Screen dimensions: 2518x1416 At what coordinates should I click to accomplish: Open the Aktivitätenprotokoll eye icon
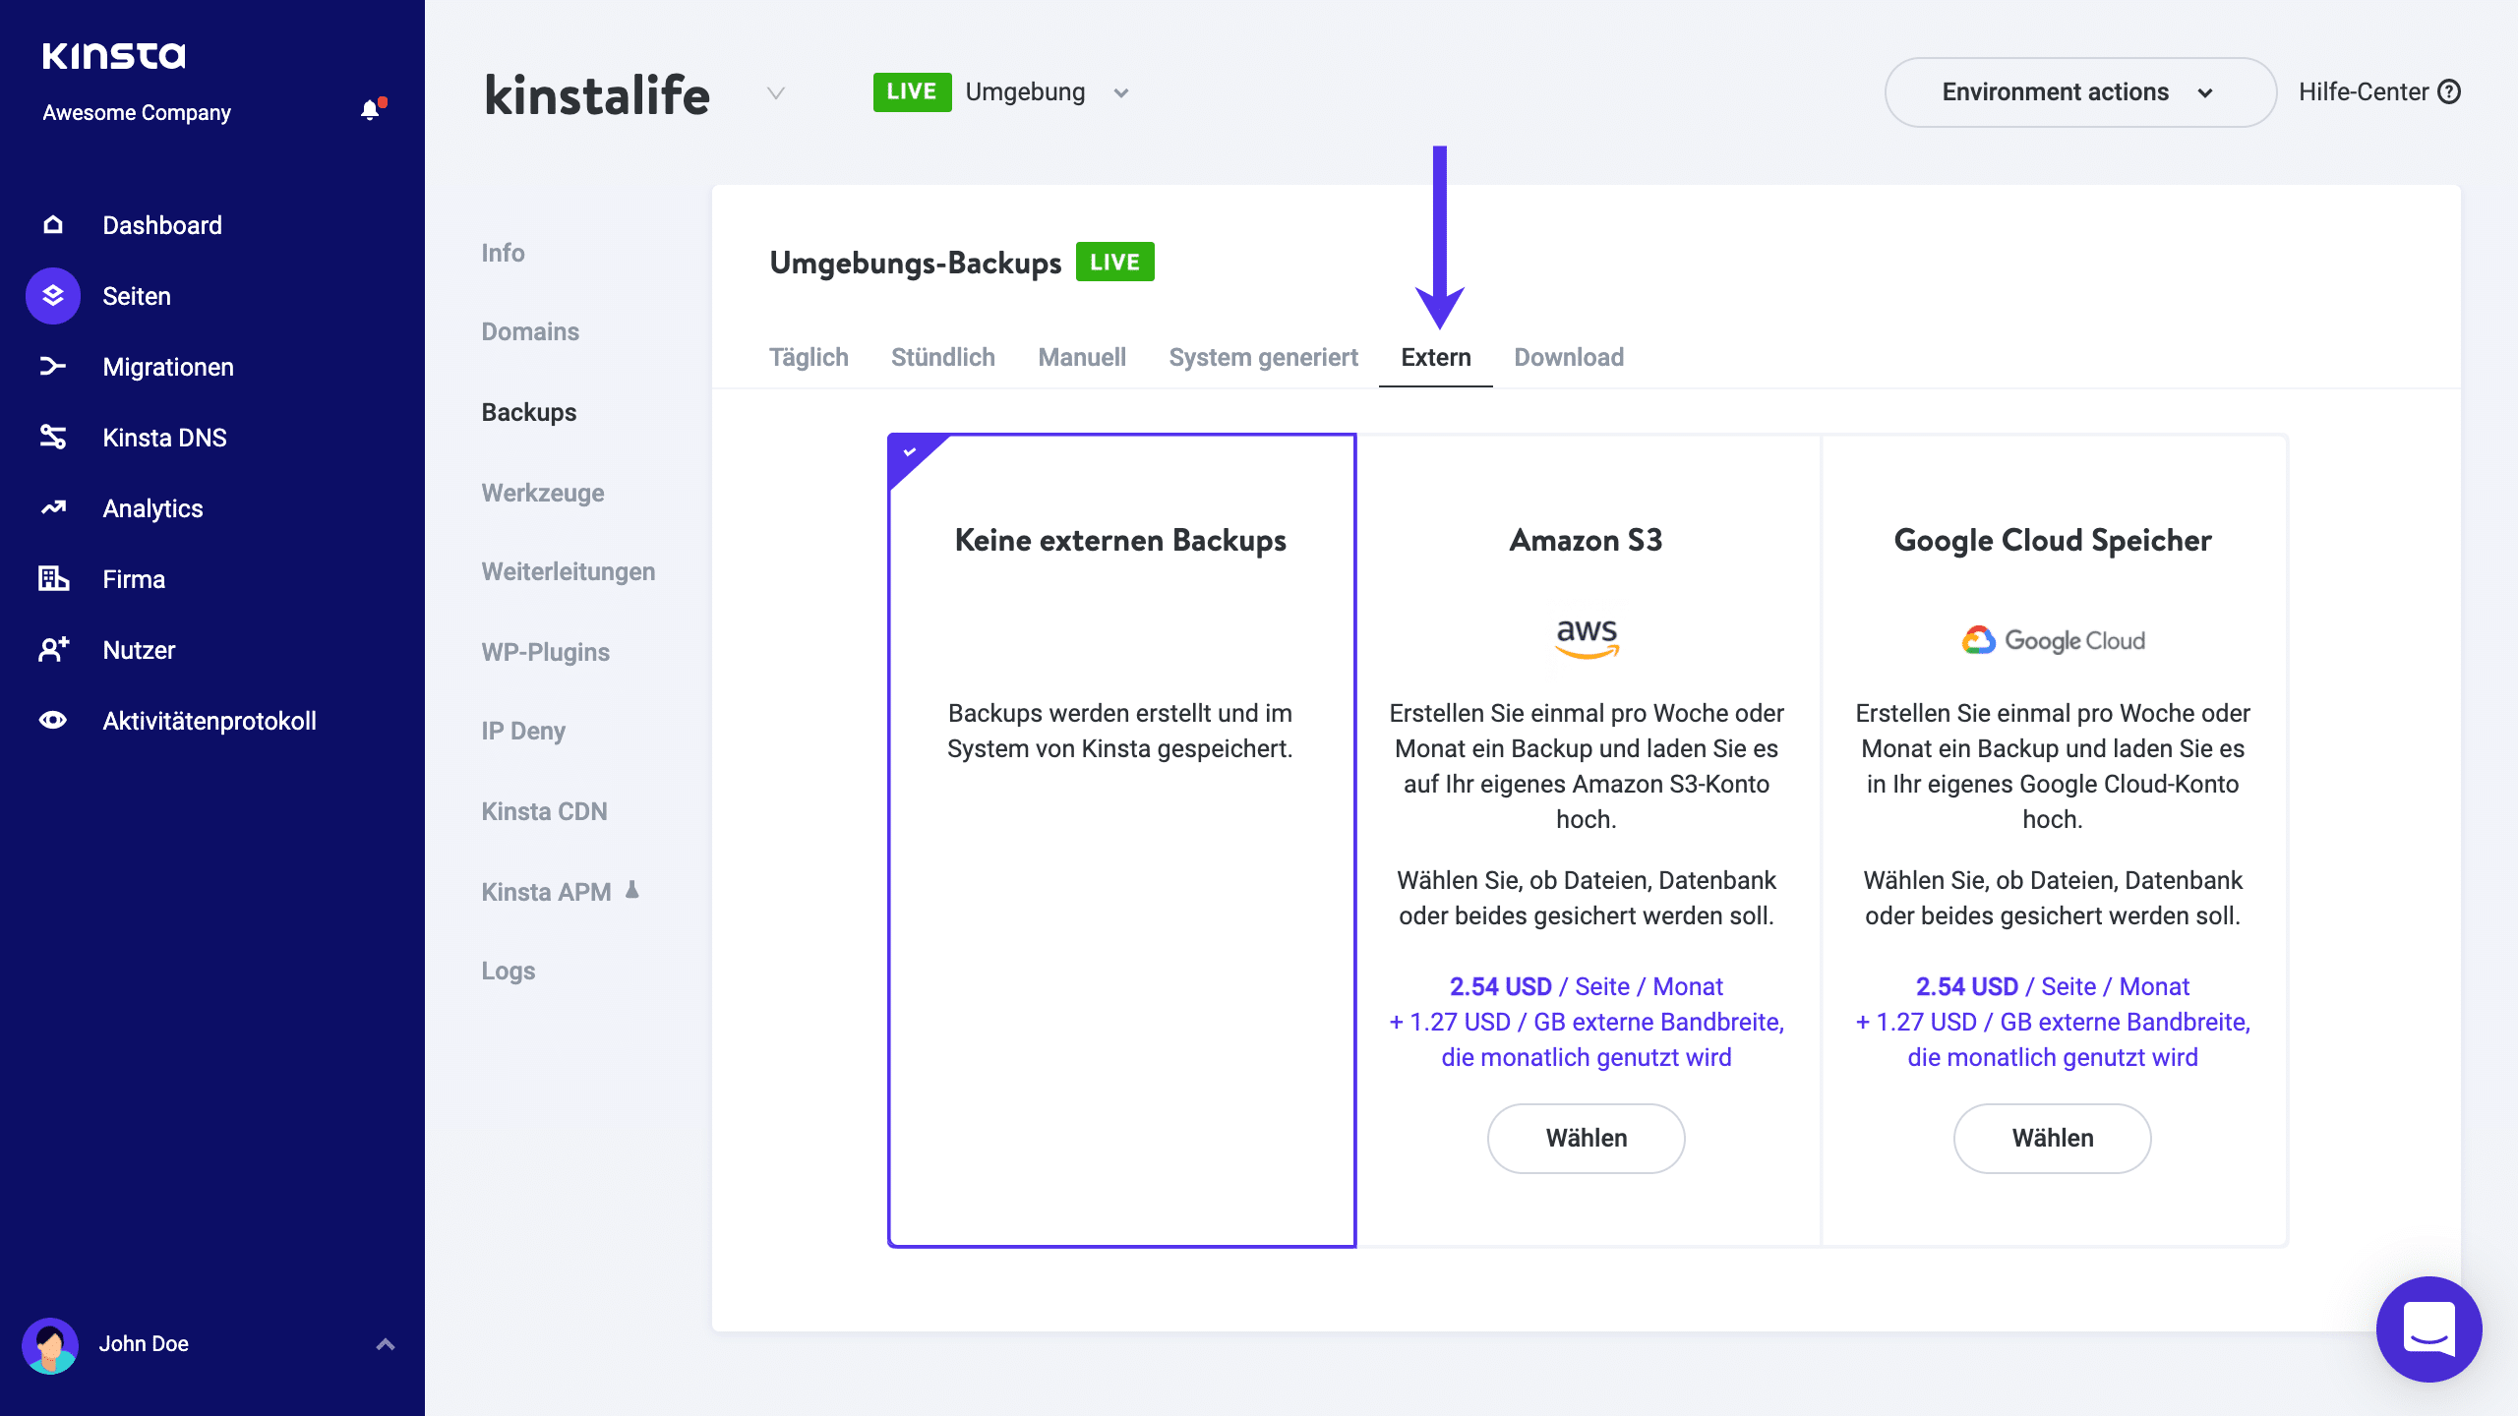pyautogui.click(x=51, y=720)
